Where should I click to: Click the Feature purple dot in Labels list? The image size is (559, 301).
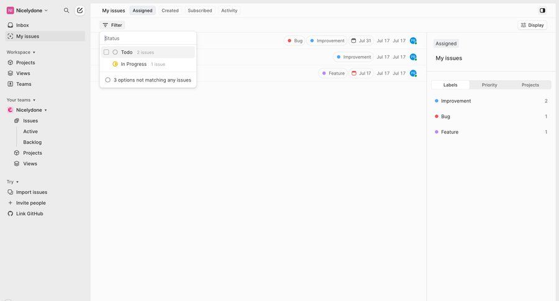click(437, 132)
